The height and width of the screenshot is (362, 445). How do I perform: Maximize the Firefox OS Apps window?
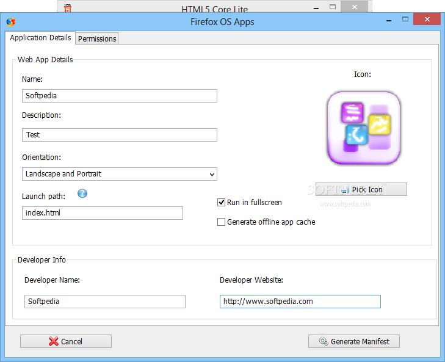(405, 20)
